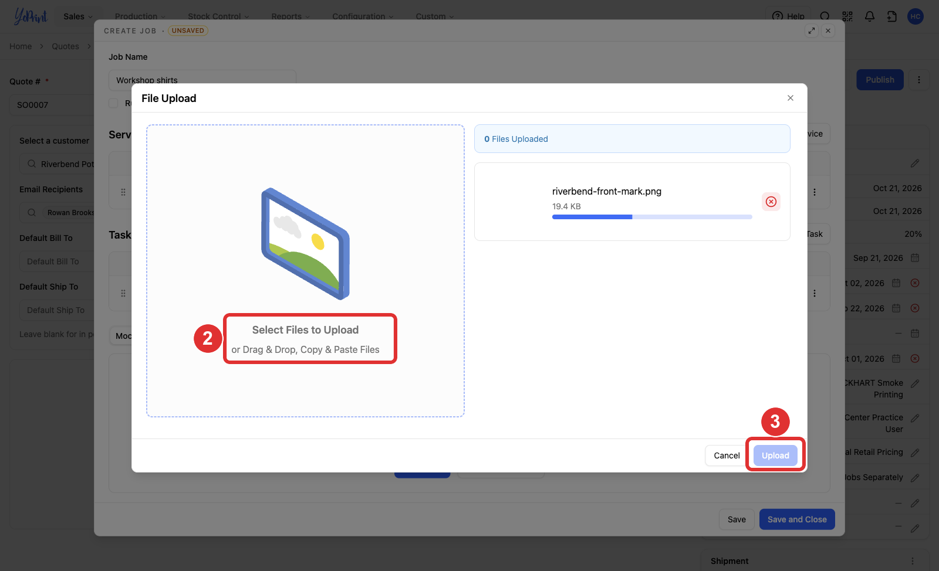The height and width of the screenshot is (571, 939).
Task: Open the QR code scanner icon
Action: (847, 16)
